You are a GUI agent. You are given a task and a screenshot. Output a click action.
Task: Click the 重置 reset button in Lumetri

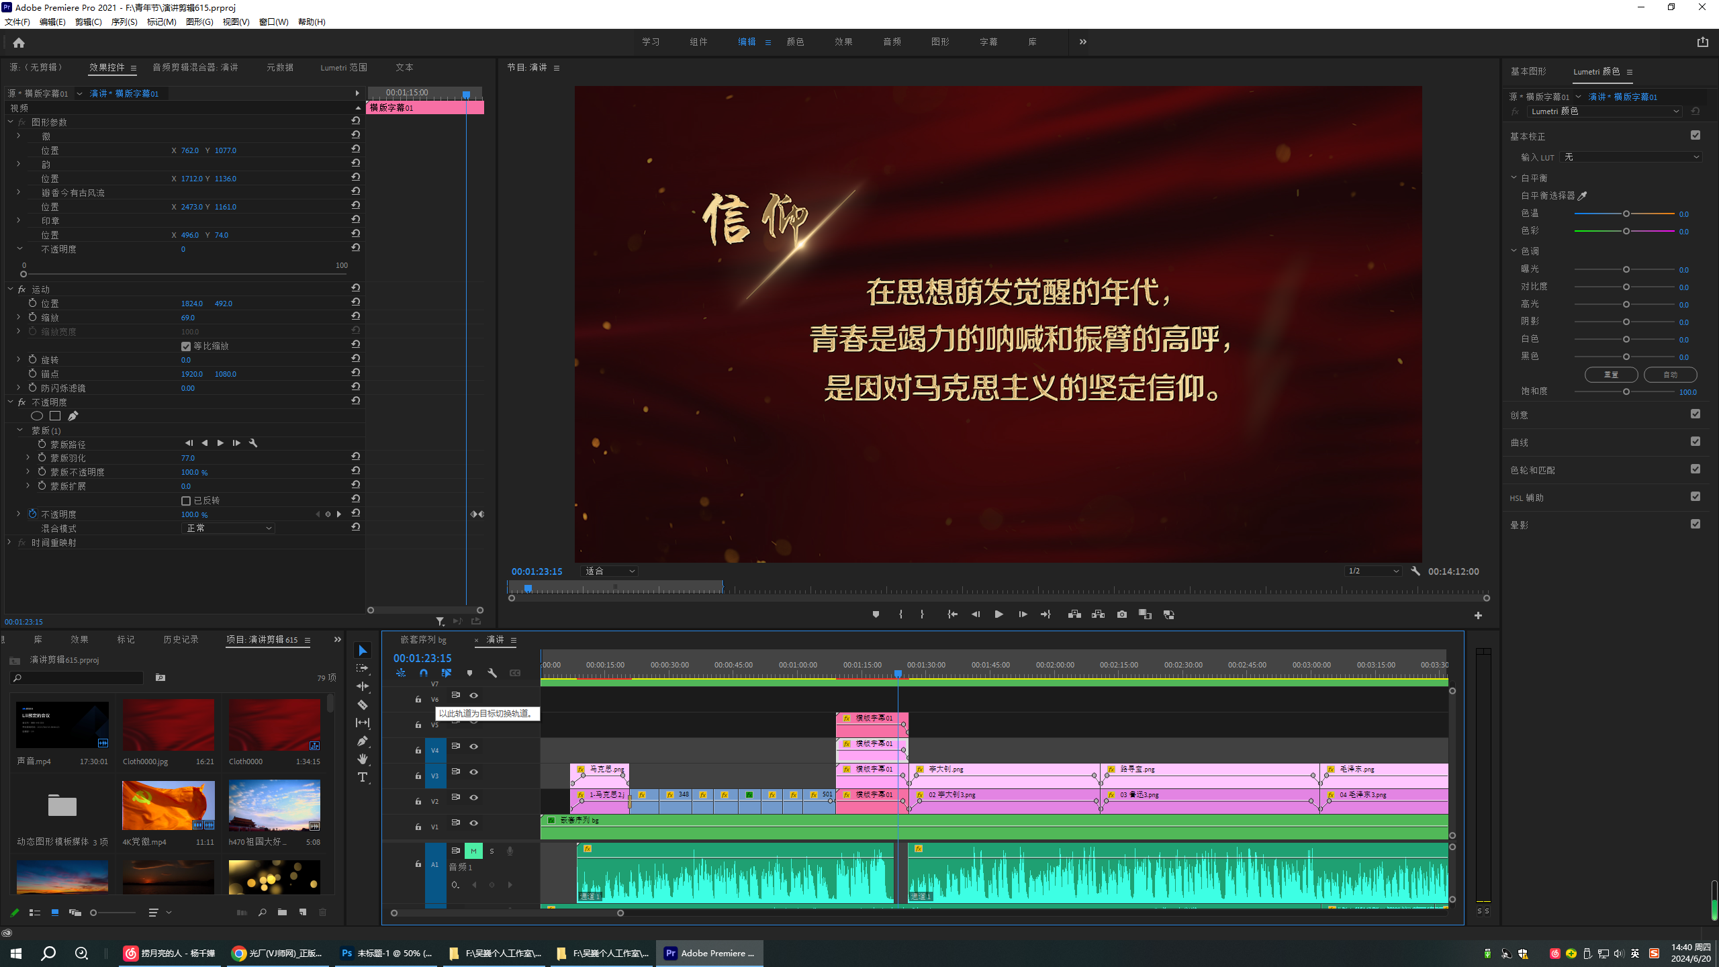(1611, 375)
